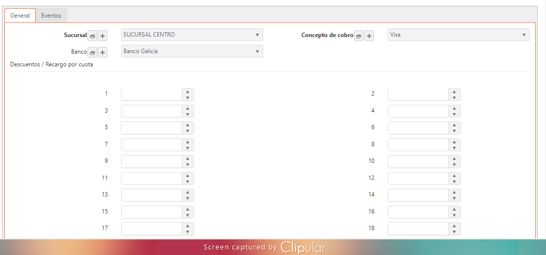The image size is (546, 255).
Task: Increase value for cuota 3
Action: (188, 108)
